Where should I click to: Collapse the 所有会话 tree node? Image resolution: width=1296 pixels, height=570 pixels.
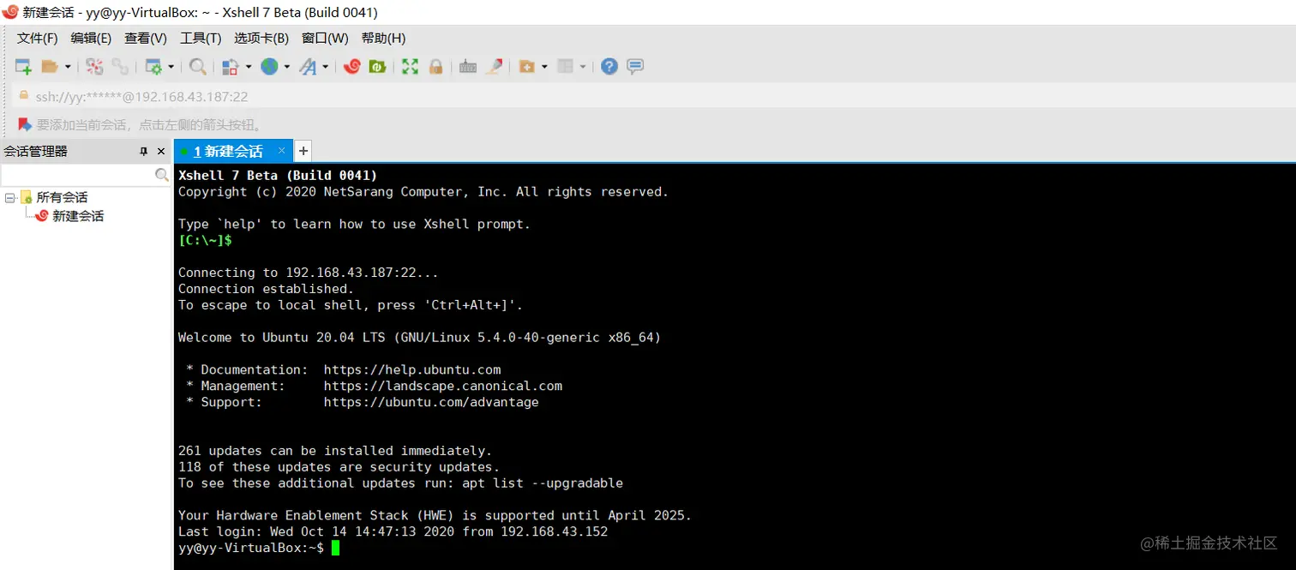[9, 198]
